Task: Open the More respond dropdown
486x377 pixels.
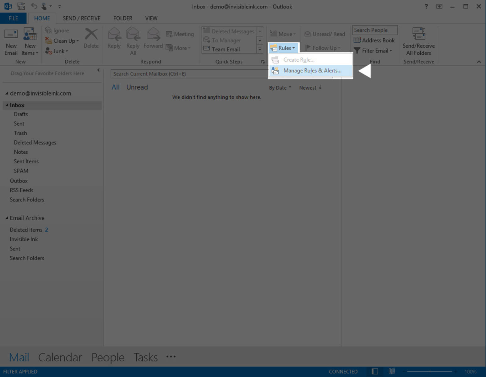Action: click(x=178, y=48)
